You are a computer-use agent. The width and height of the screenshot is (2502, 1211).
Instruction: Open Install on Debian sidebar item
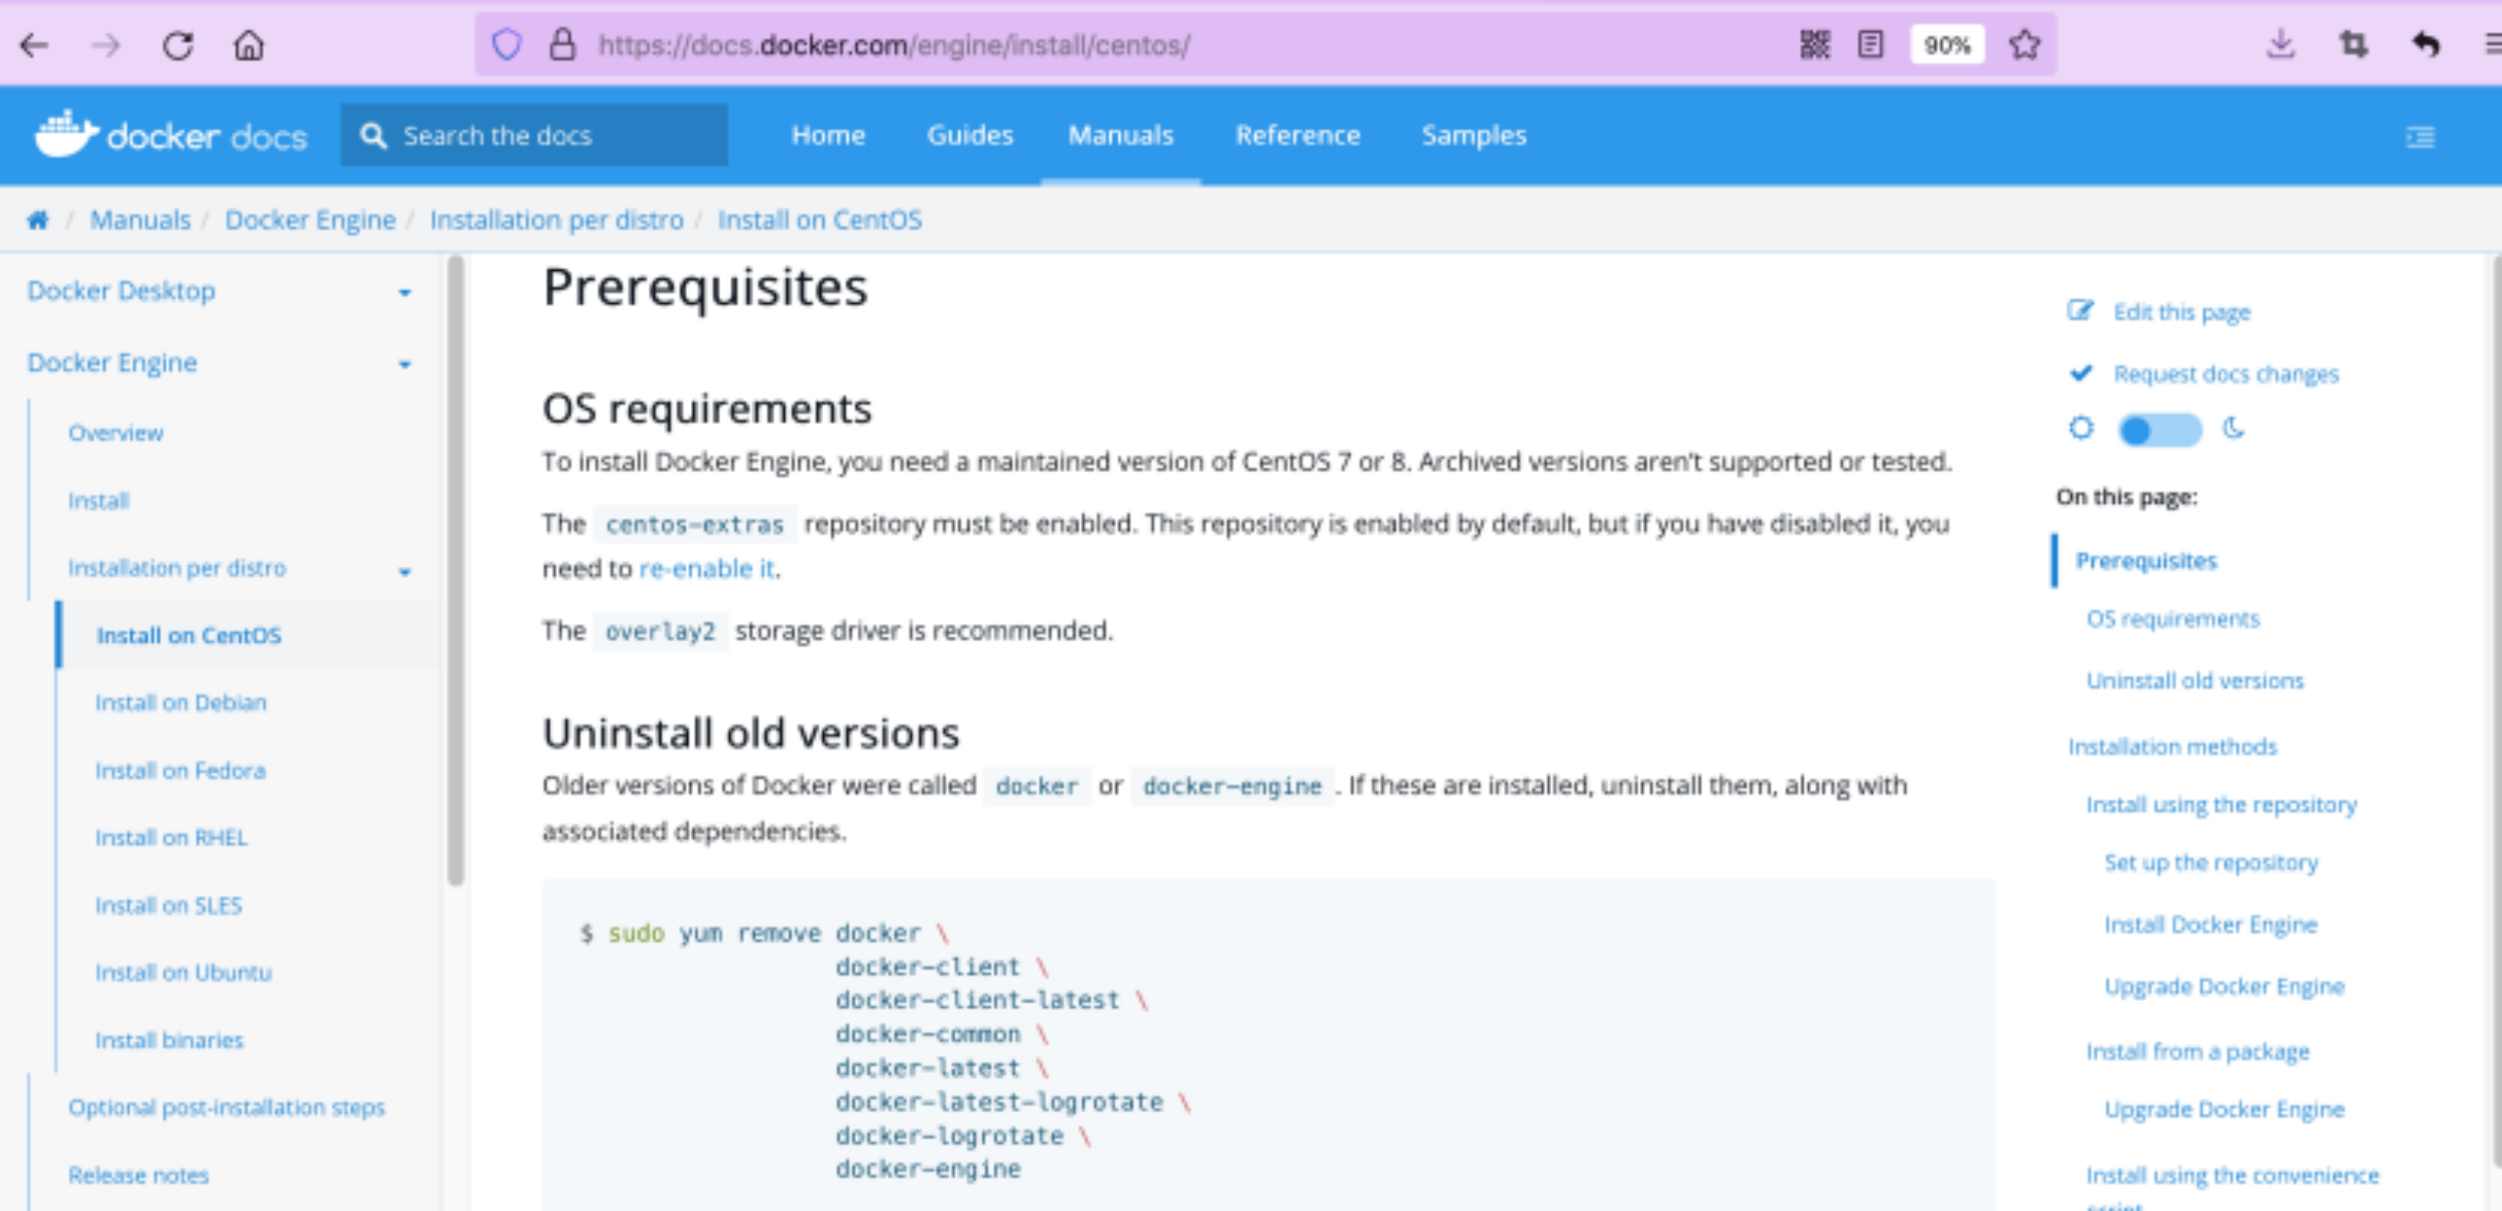tap(181, 703)
